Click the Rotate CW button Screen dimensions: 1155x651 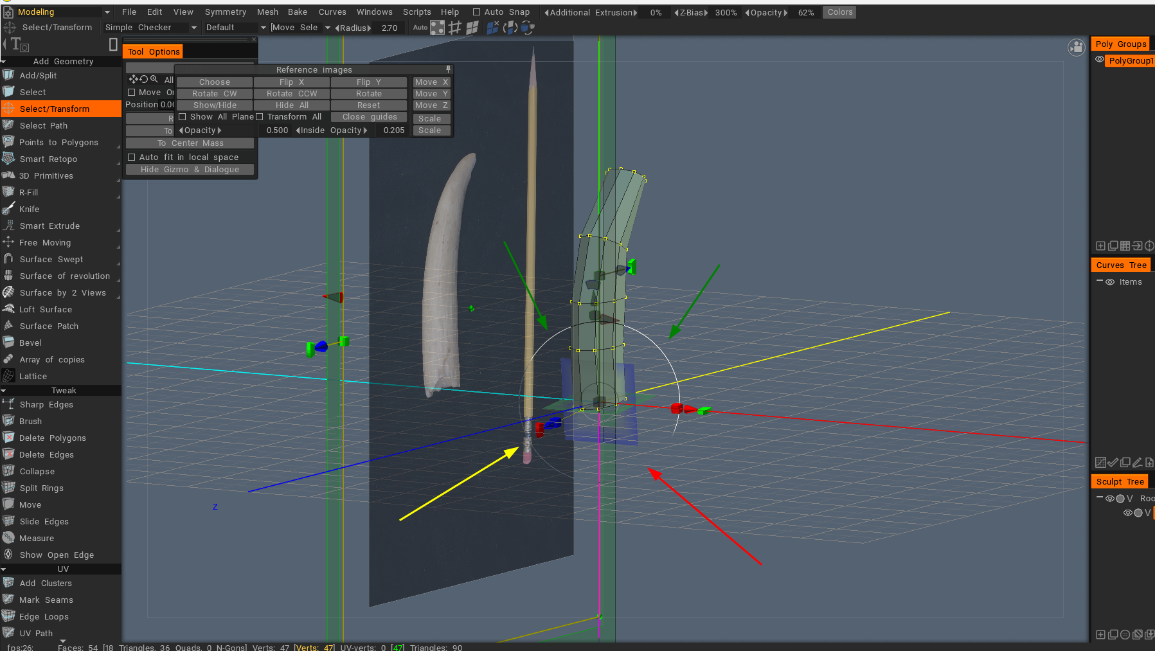click(x=214, y=93)
